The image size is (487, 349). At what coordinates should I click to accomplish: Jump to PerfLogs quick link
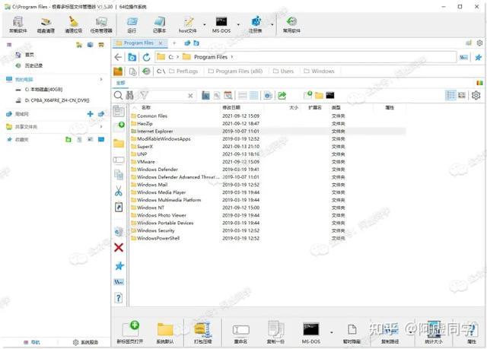pos(183,71)
